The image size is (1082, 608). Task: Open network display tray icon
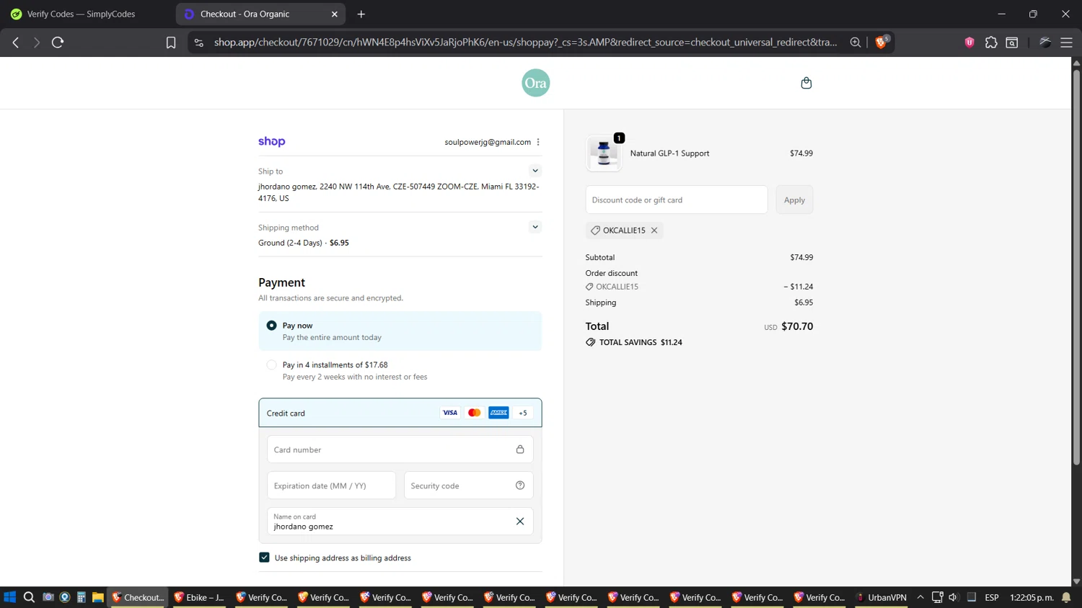937,597
